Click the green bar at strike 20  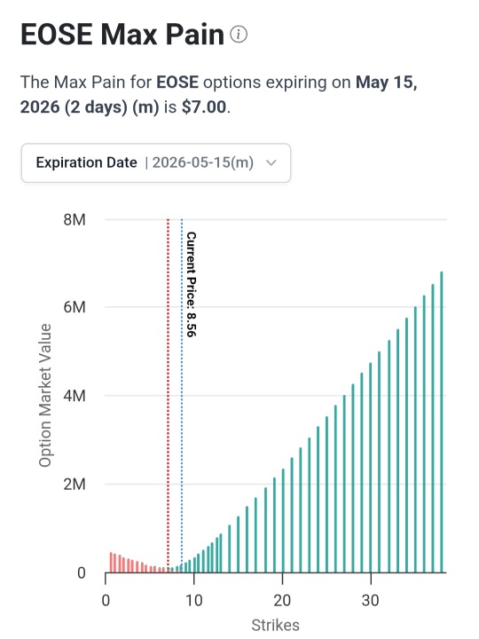[x=283, y=520]
